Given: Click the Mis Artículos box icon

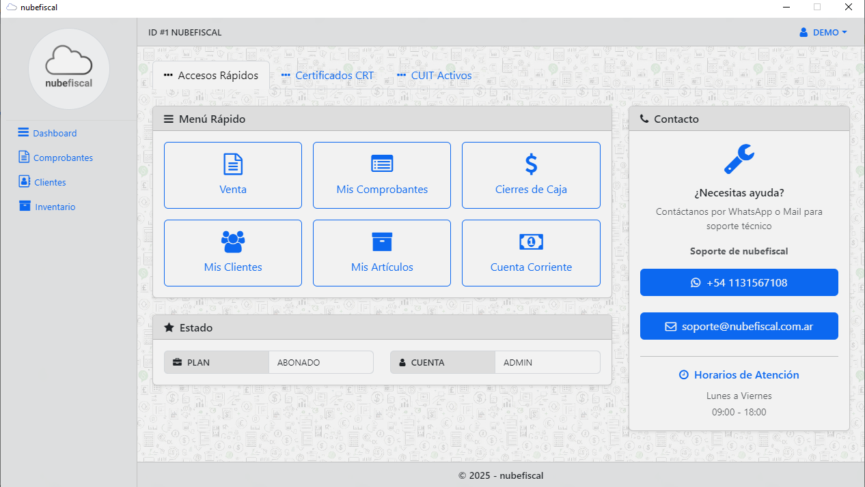Looking at the screenshot, I should (382, 241).
